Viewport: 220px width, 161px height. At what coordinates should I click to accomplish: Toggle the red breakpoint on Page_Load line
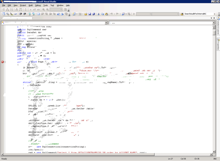point(2,62)
